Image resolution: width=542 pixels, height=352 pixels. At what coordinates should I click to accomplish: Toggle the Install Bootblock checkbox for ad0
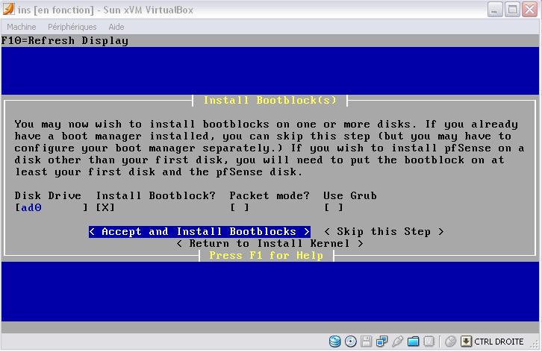coord(105,207)
